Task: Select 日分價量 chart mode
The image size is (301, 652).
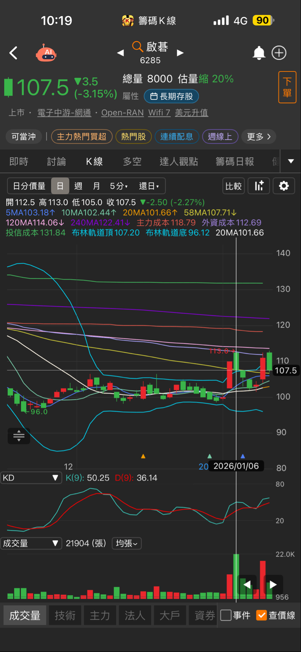Action: click(29, 186)
